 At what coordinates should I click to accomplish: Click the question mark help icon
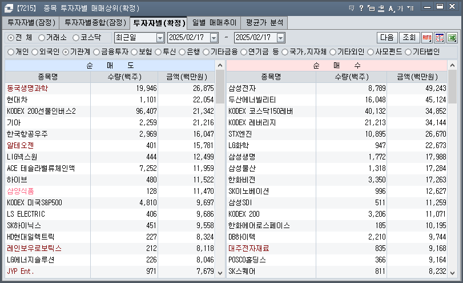point(361,8)
